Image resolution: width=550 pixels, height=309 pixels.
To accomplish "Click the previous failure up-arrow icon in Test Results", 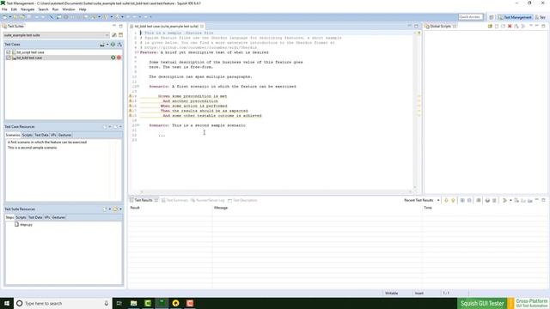I will click(x=453, y=200).
